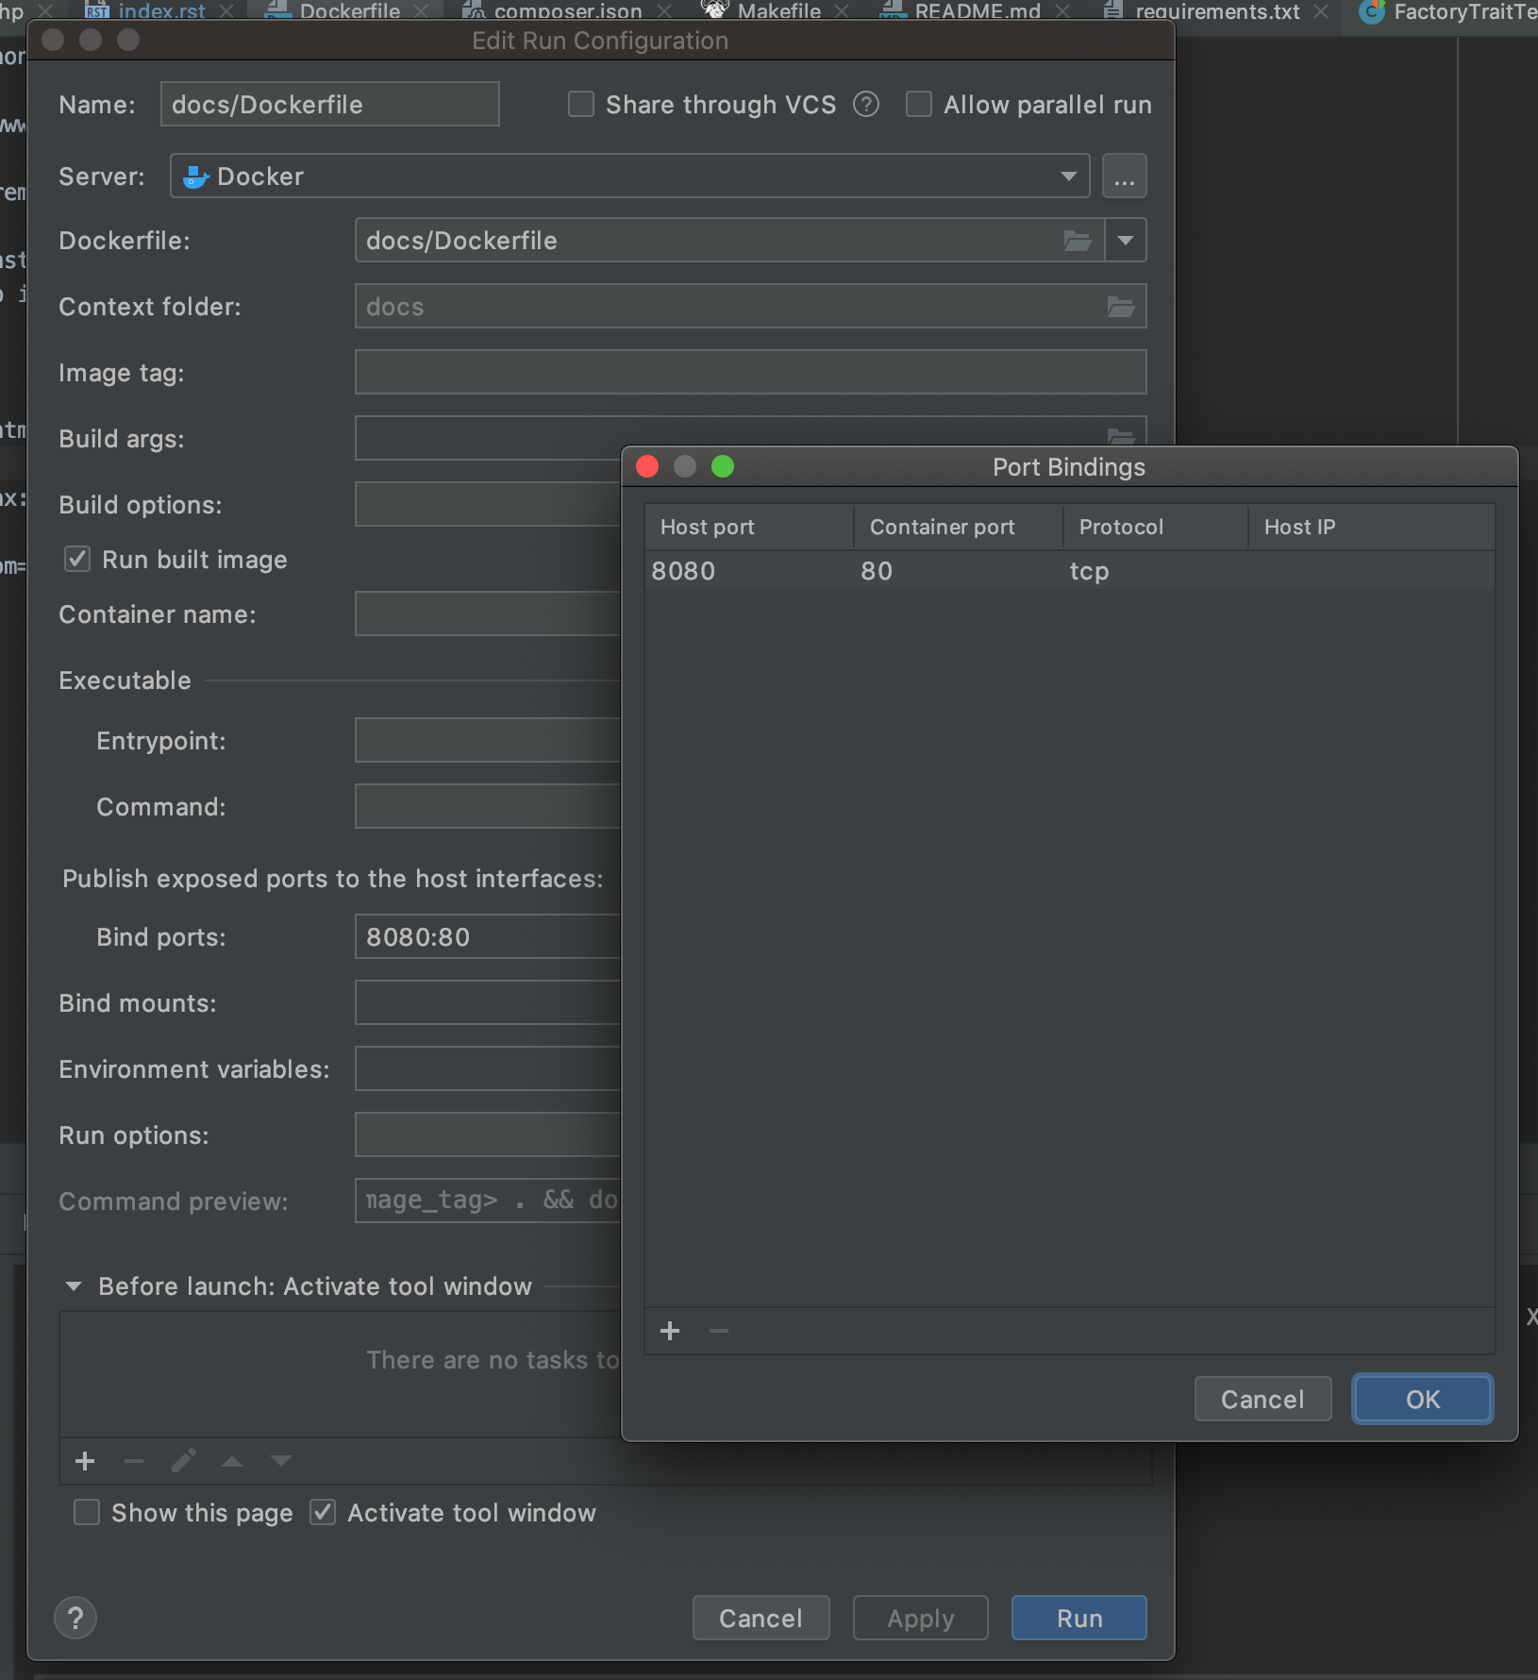
Task: Select protocol cell tcp
Action: coord(1155,571)
